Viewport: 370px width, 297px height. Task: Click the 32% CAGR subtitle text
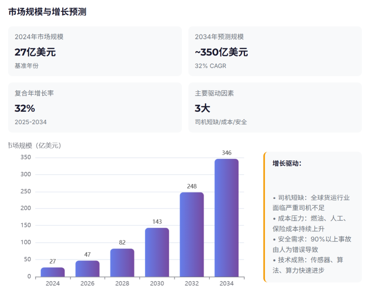click(210, 66)
